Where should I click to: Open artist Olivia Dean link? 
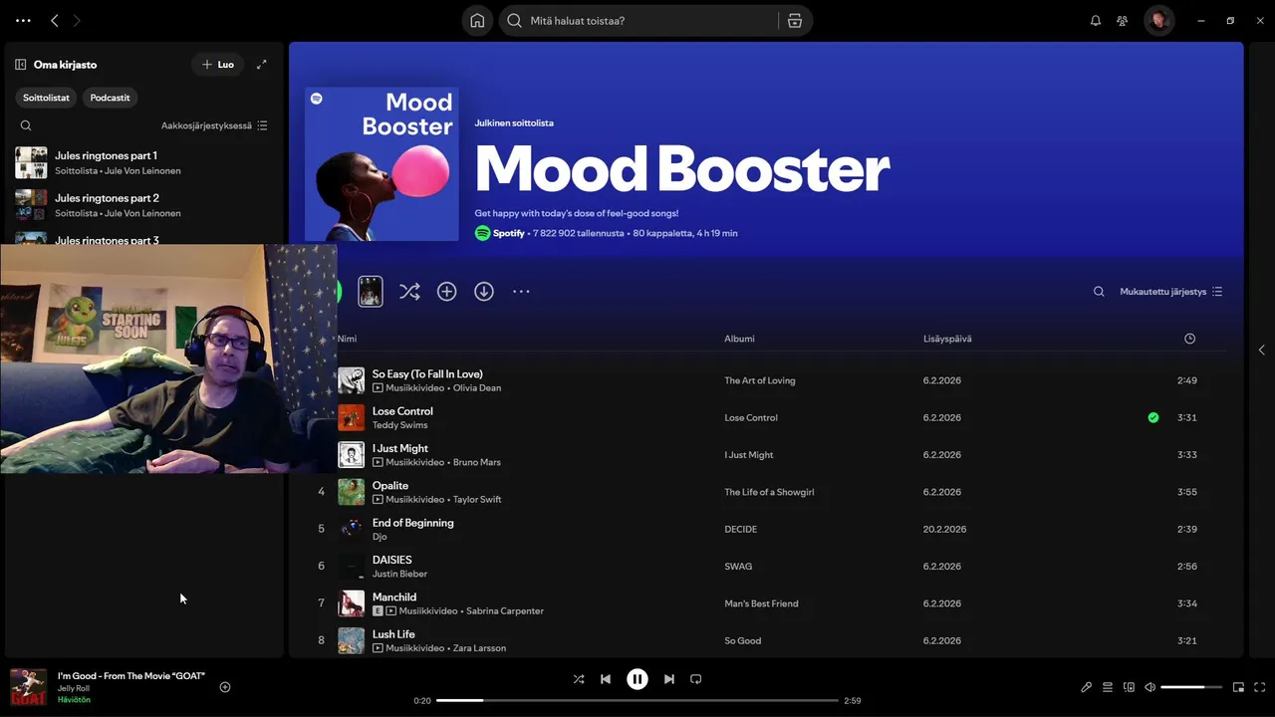click(477, 387)
